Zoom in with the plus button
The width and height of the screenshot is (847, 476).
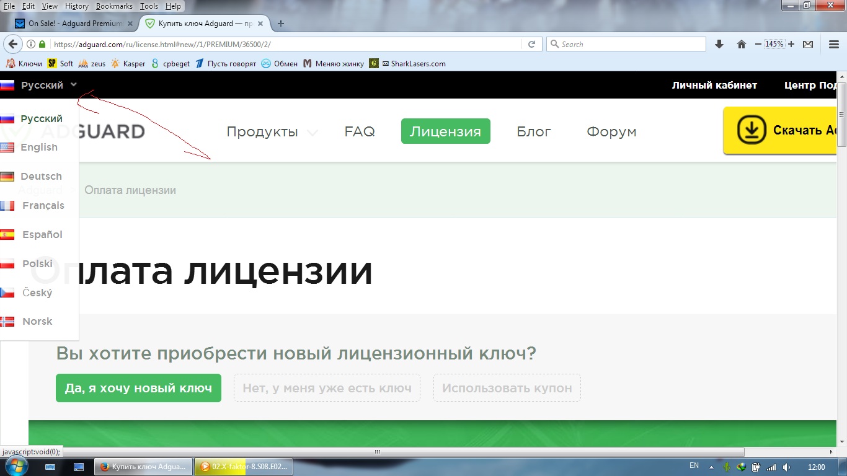(791, 45)
